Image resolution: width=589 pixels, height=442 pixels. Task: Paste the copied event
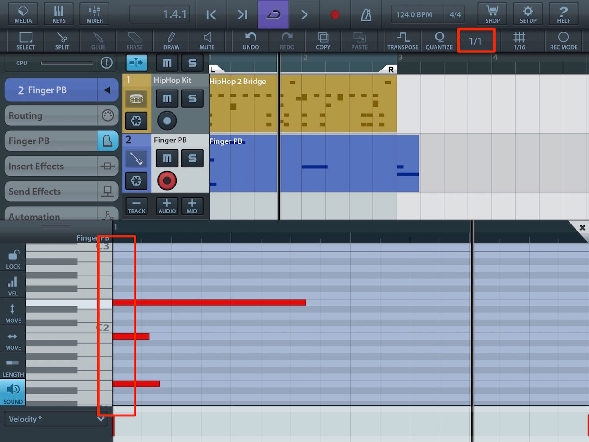pos(359,41)
